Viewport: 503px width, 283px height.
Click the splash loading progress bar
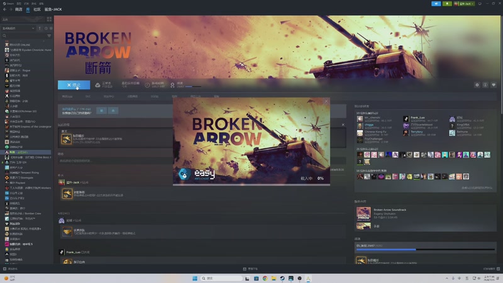[251, 185]
